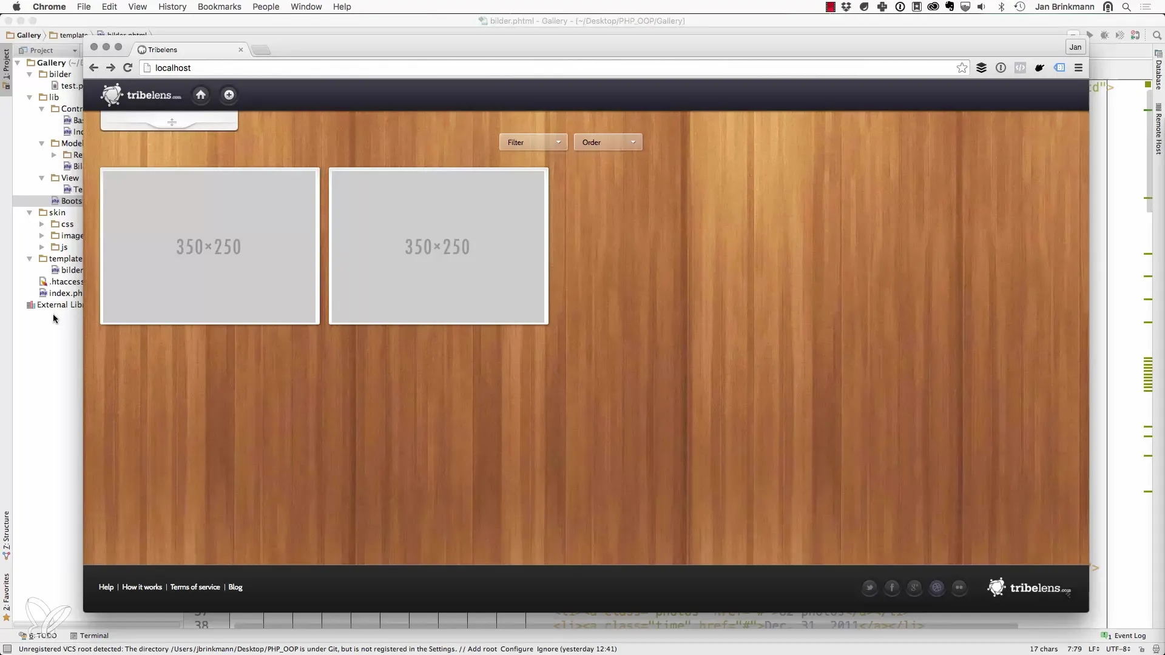Click the Google Plus icon in the footer

click(914, 587)
